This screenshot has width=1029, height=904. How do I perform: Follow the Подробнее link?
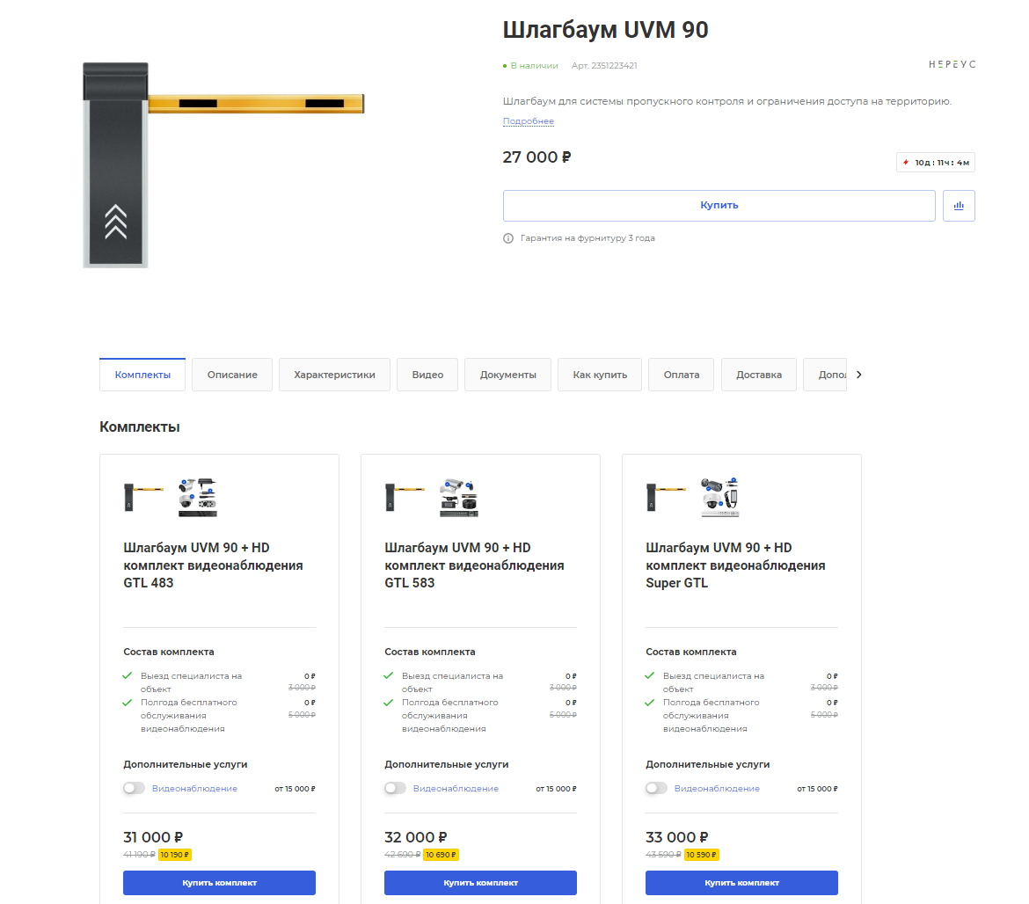click(529, 121)
